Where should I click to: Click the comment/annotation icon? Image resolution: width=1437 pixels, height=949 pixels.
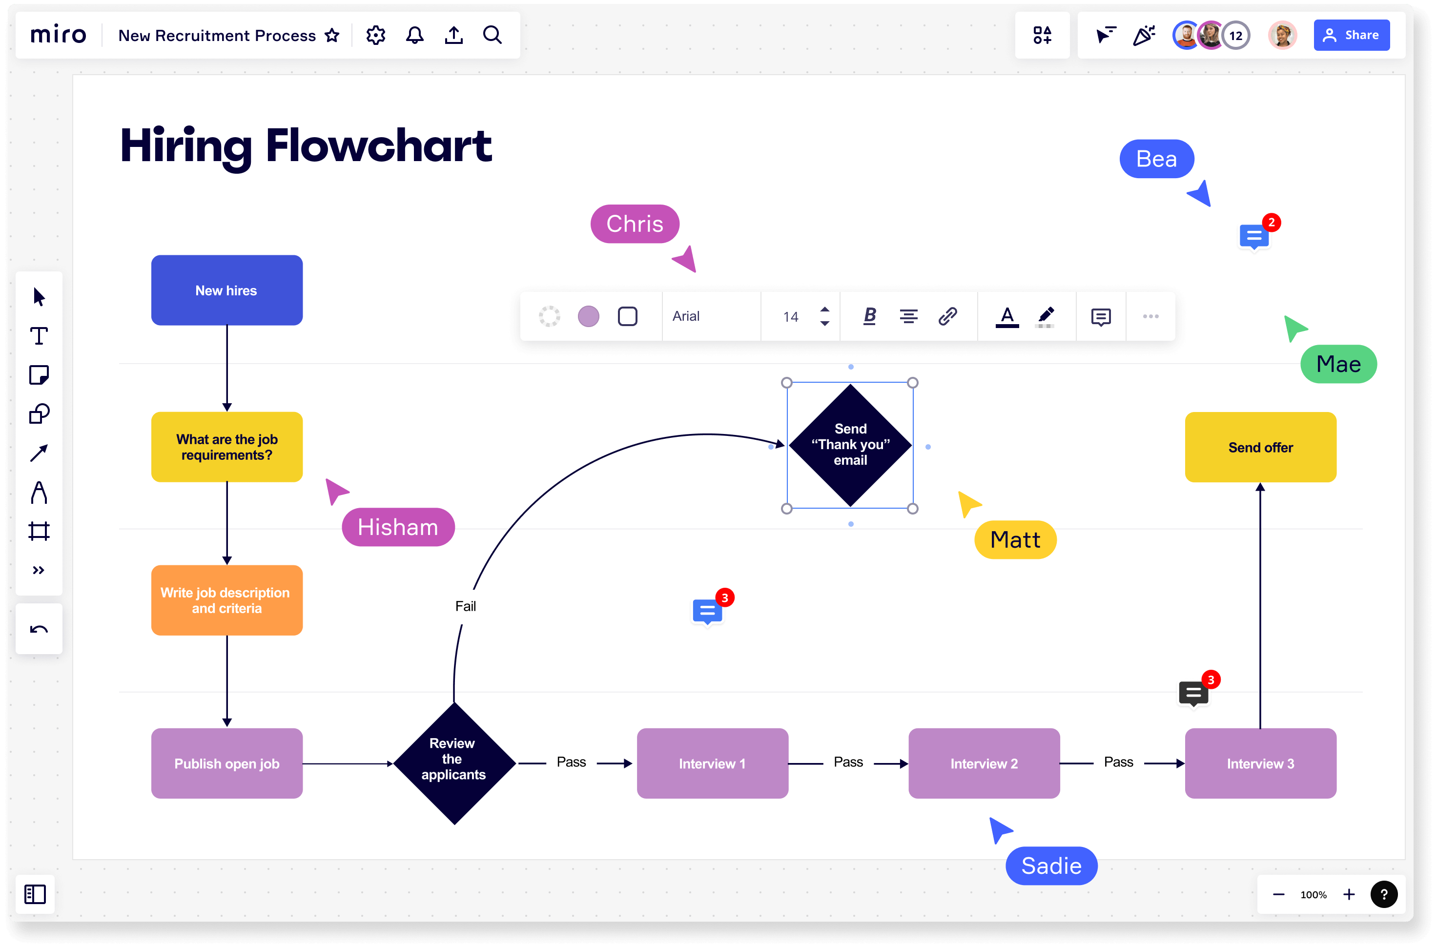(x=1100, y=317)
